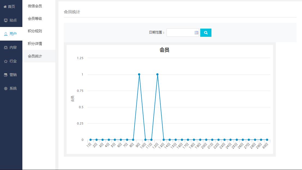Screen dimensions: 302x170
Task: Click the x-axis label 25日
Action: coord(235,145)
